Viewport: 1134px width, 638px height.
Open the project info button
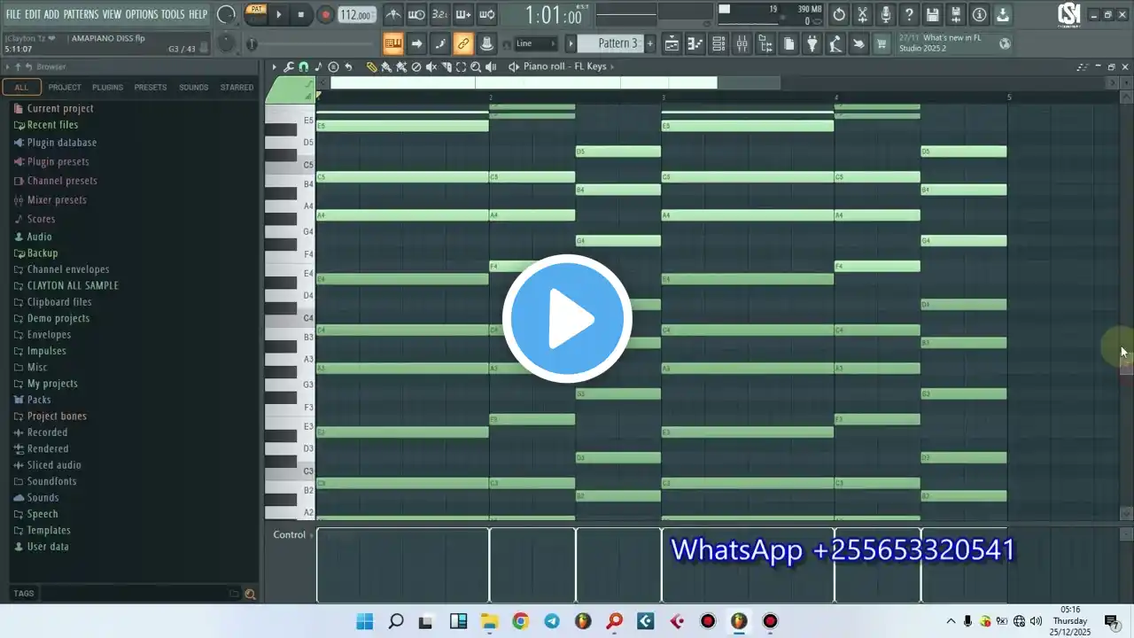(979, 14)
